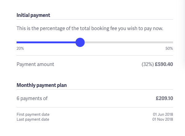Screen dimensions: 185x136
Task: Click the (32%) percentage value
Action: pyautogui.click(x=147, y=64)
